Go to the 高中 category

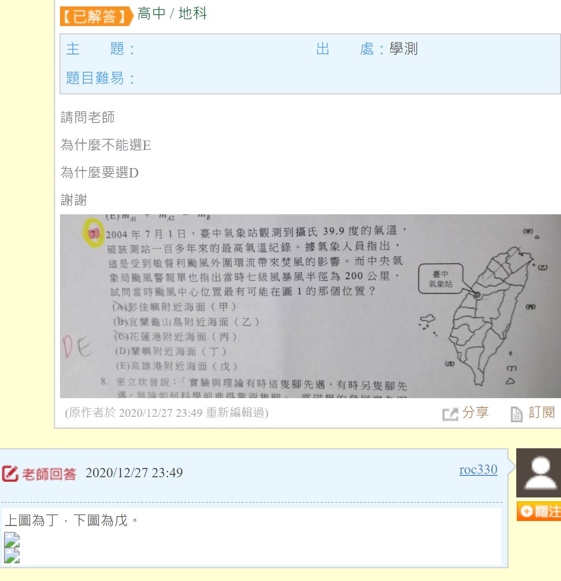(x=151, y=14)
